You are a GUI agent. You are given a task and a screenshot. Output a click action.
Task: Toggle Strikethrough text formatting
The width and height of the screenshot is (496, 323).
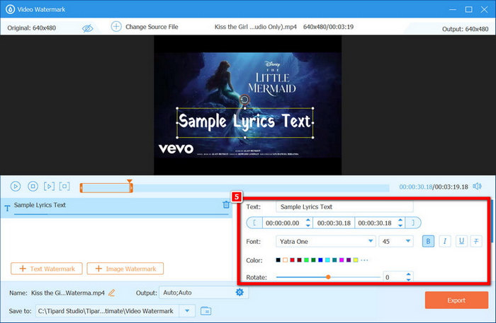[476, 241]
